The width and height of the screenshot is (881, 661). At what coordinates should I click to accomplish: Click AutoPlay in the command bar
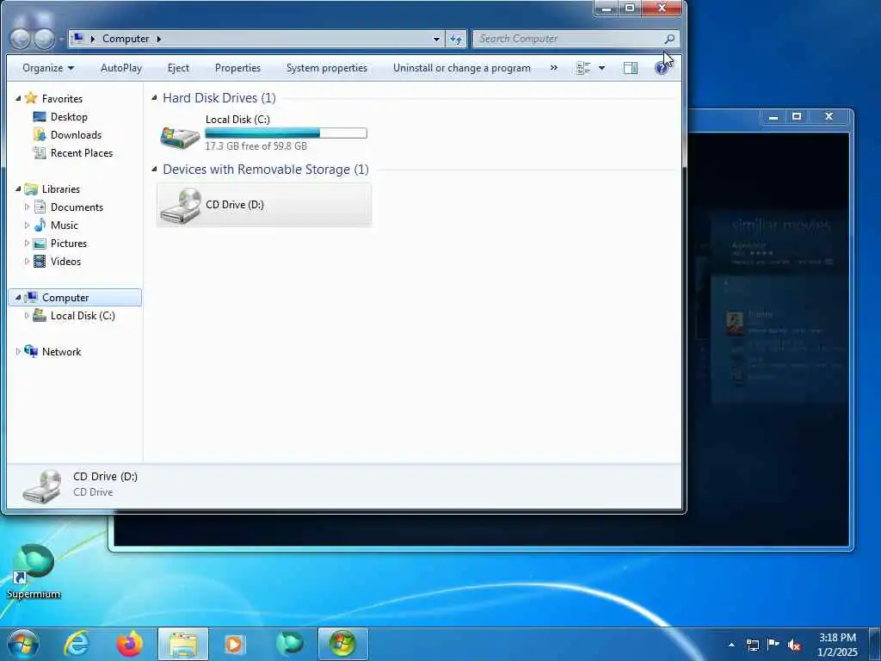[x=121, y=68]
